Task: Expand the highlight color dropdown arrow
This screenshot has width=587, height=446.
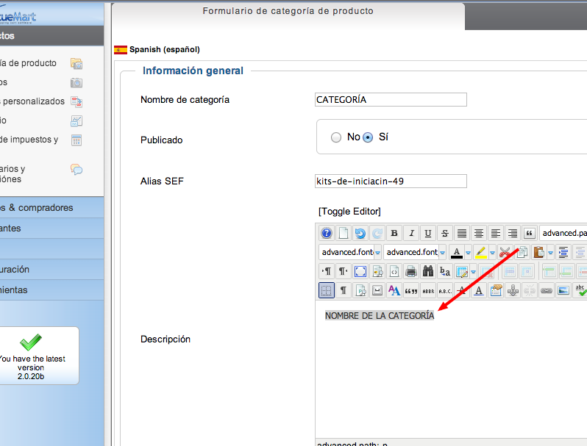Action: click(492, 253)
